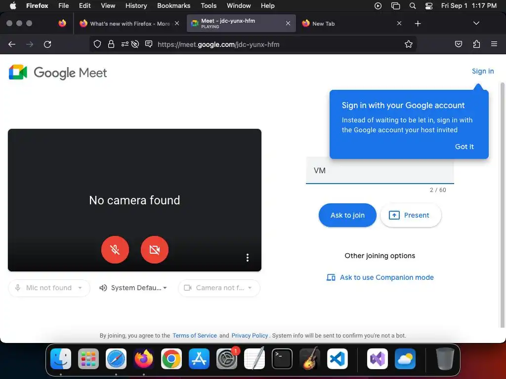Open the Bookmarks menu

pos(173,5)
